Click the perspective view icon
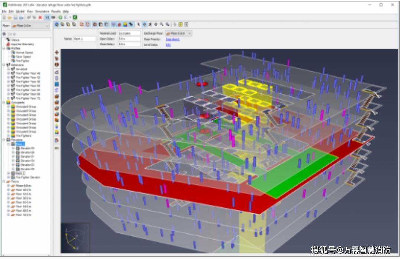This screenshot has height=259, width=400. click(57, 25)
